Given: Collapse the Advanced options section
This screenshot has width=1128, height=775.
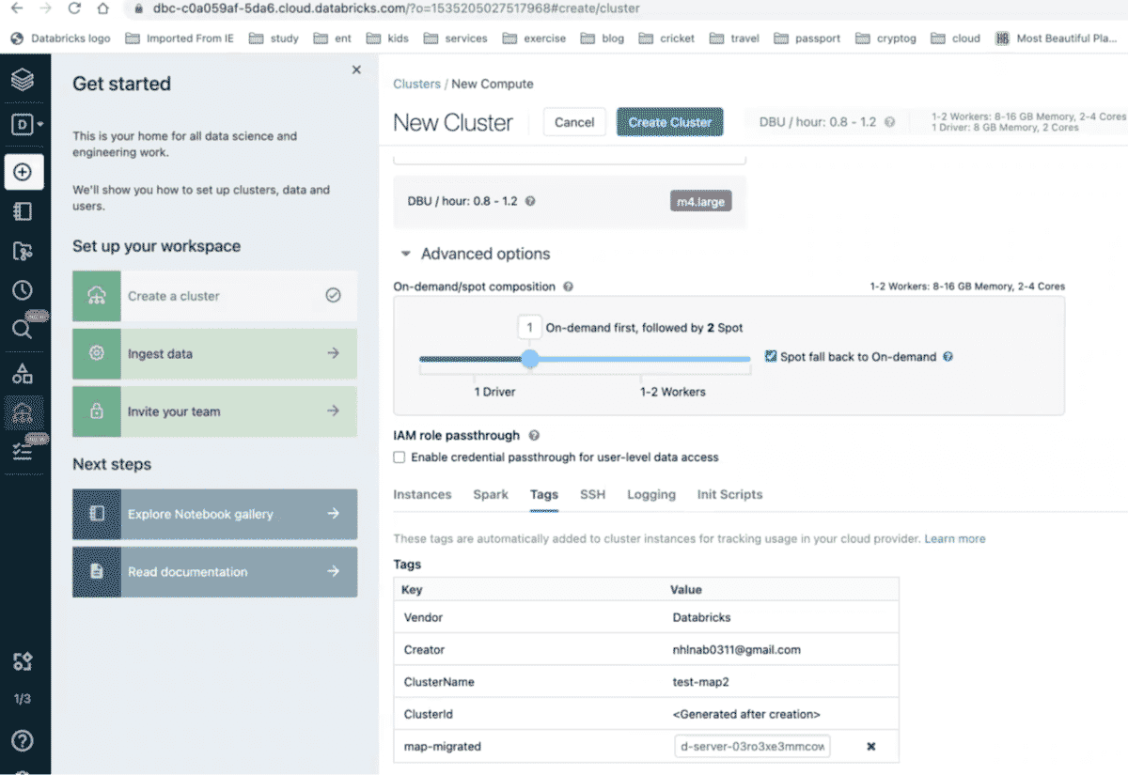Looking at the screenshot, I should 406,254.
